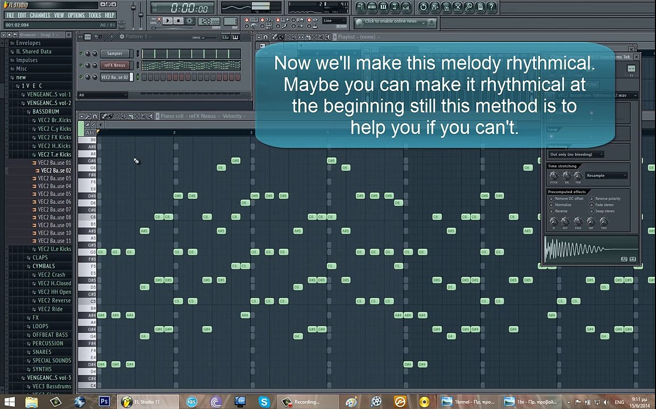Open the piano roll wrench tools icon
The width and height of the screenshot is (656, 409).
click(x=88, y=116)
